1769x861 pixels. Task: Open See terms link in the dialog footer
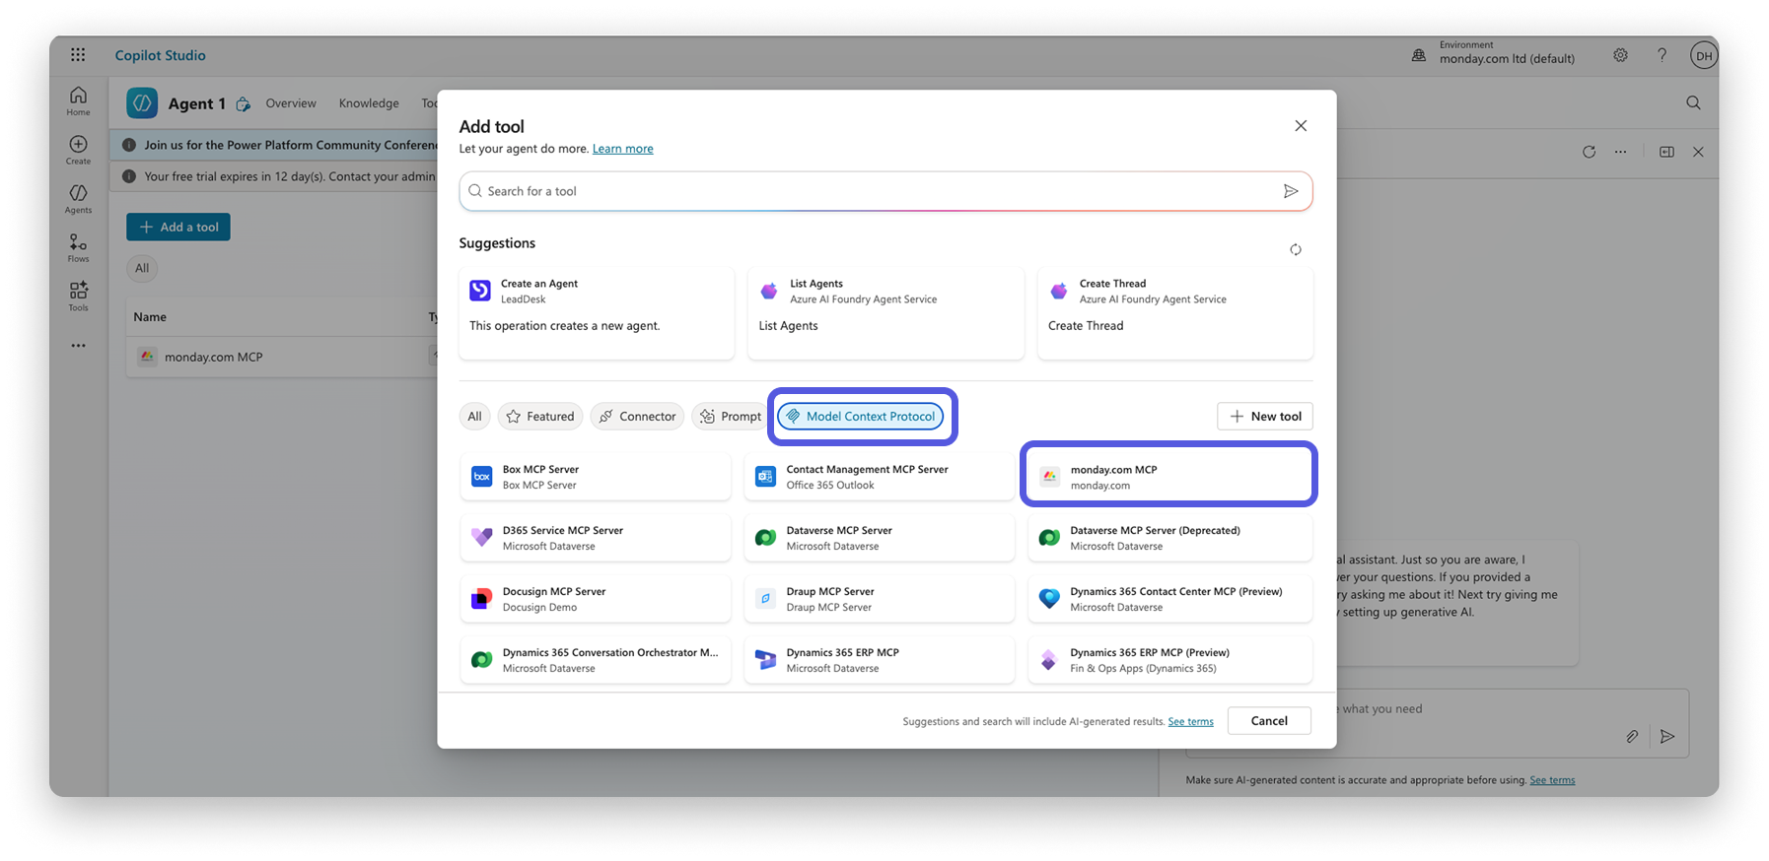point(1190,721)
